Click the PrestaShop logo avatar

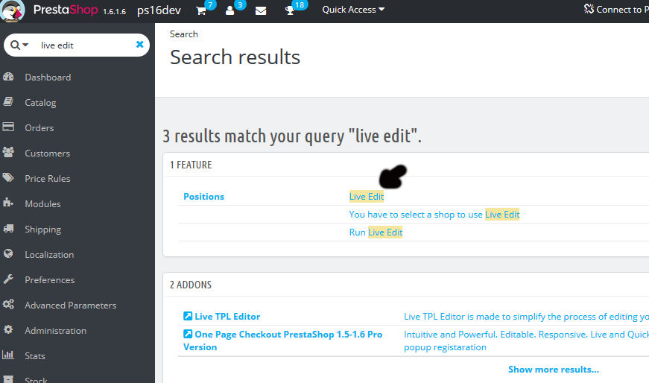pos(13,10)
